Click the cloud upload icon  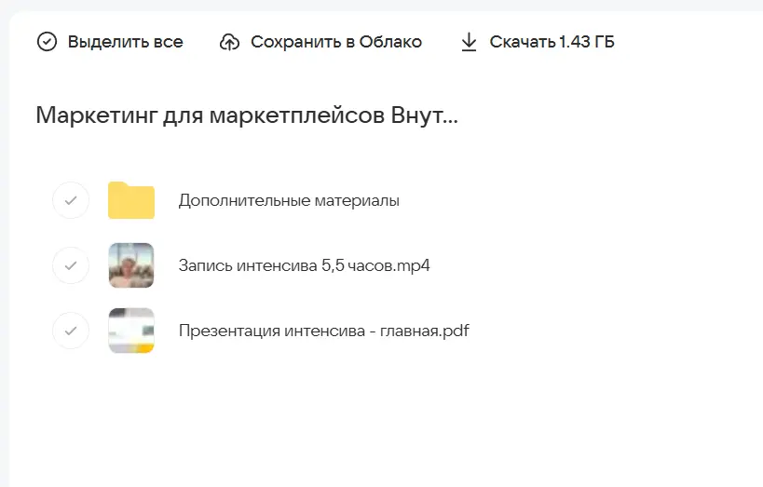[229, 42]
